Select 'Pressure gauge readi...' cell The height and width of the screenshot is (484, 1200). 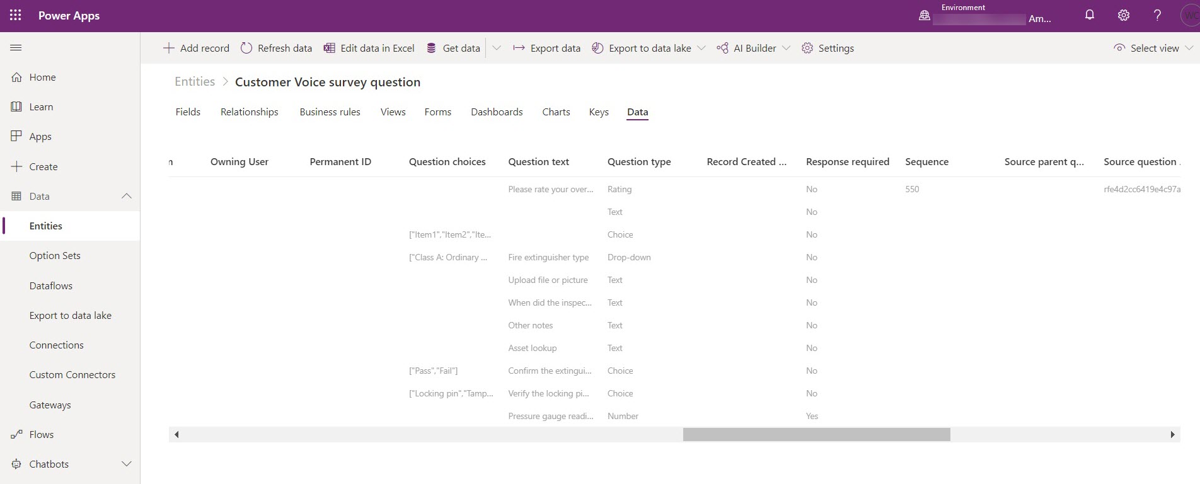(551, 416)
